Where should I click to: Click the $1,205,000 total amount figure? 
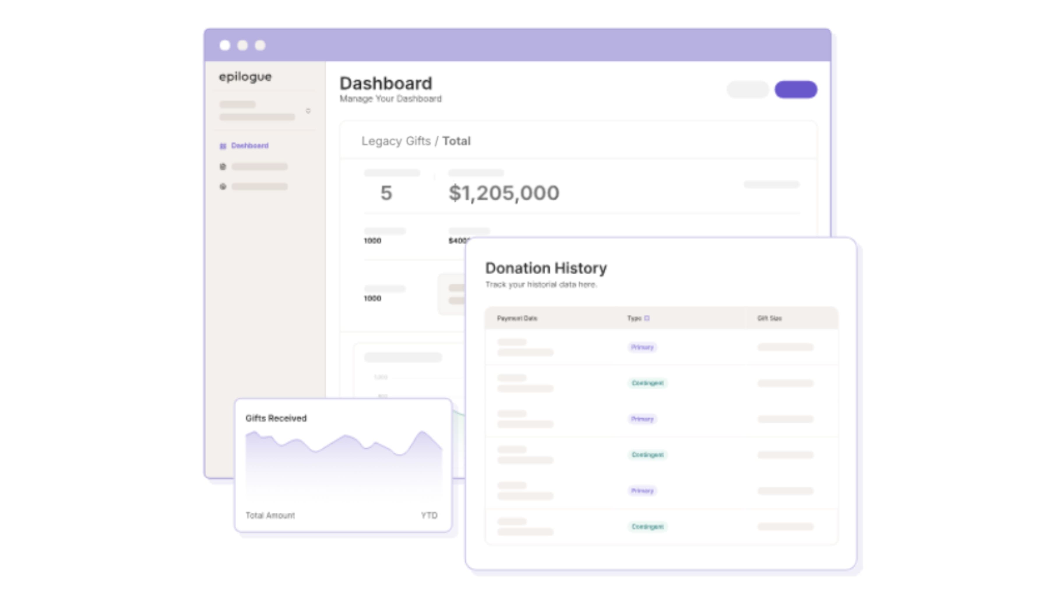(x=504, y=193)
